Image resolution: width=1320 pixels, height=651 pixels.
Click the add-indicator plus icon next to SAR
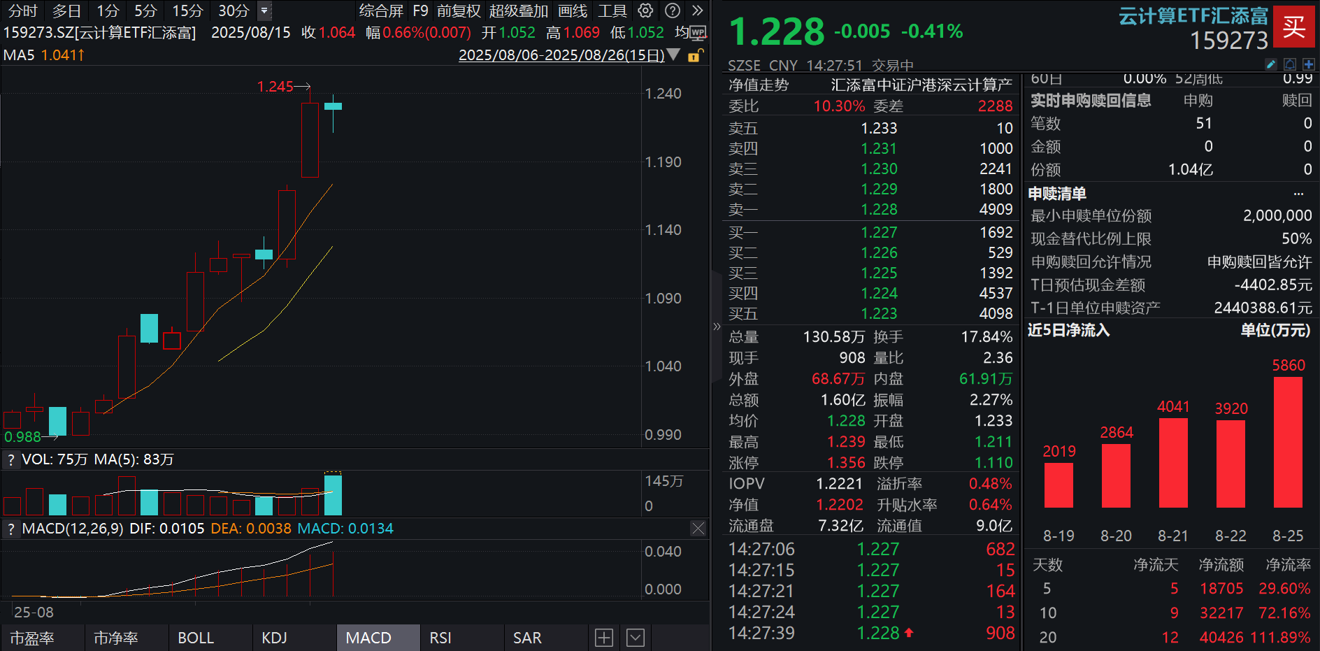point(603,637)
